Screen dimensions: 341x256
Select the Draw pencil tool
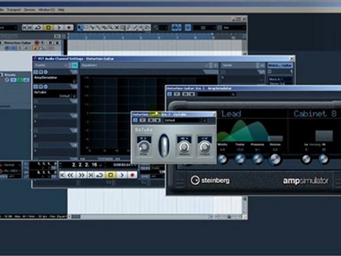[x=129, y=28]
